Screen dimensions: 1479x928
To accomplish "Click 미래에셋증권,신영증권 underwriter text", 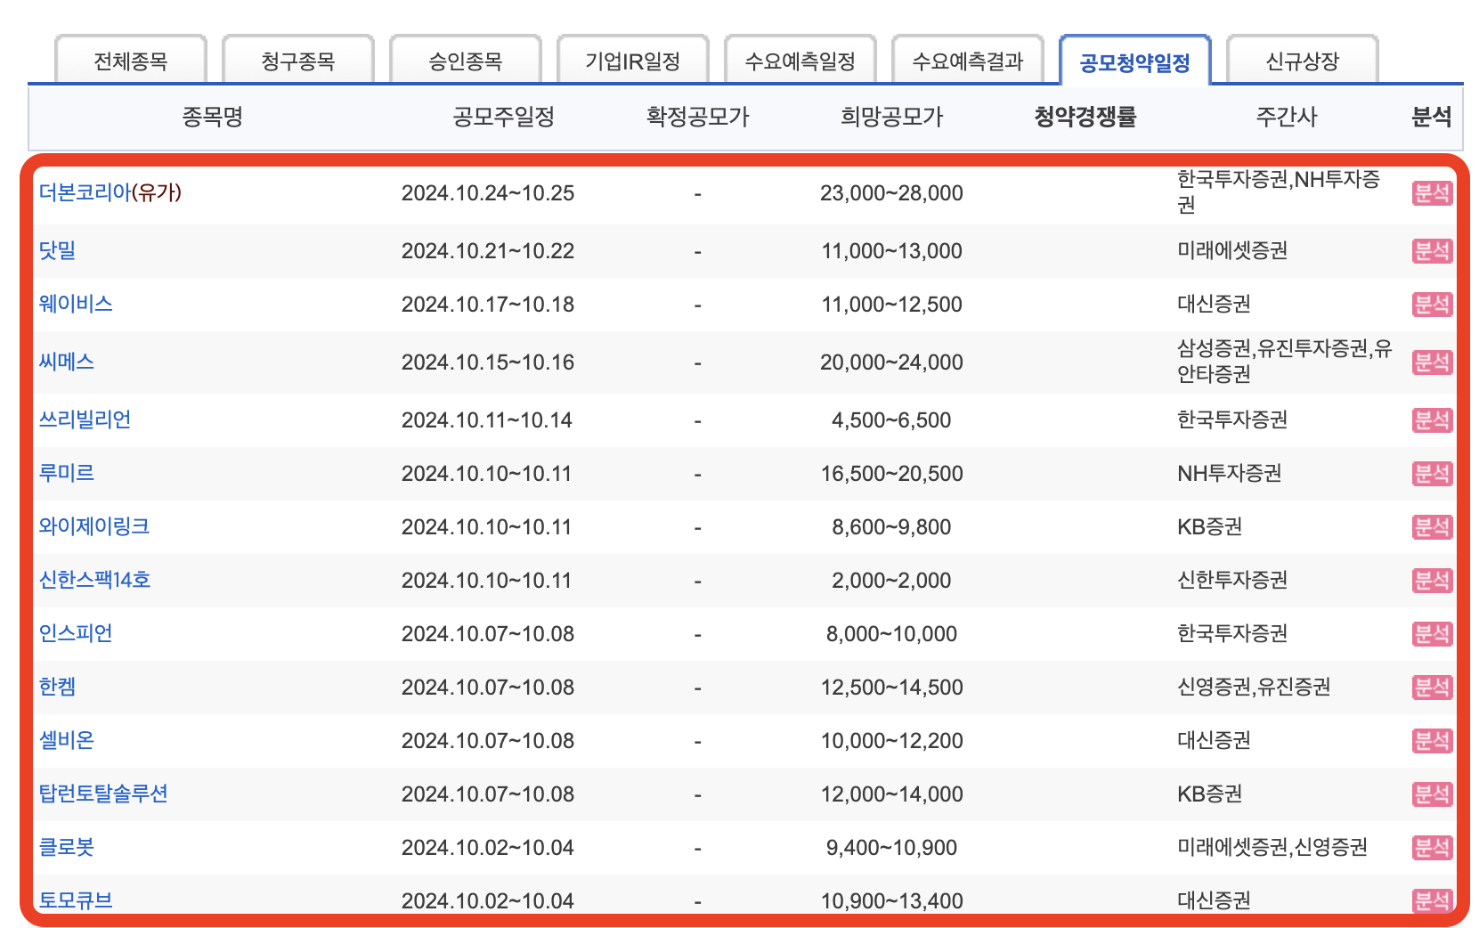I will pyautogui.click(x=1272, y=848).
